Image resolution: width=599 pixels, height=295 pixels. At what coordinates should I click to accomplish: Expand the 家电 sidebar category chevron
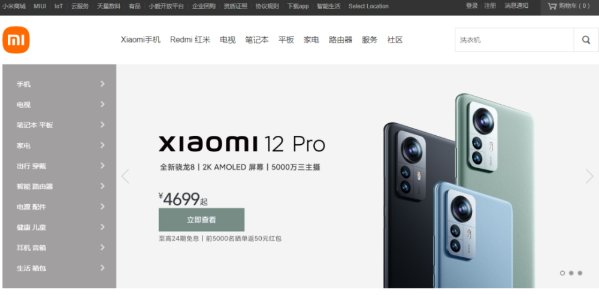click(x=102, y=145)
